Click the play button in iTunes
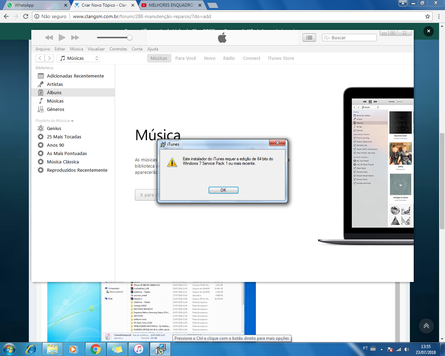The width and height of the screenshot is (445, 356). [x=62, y=38]
